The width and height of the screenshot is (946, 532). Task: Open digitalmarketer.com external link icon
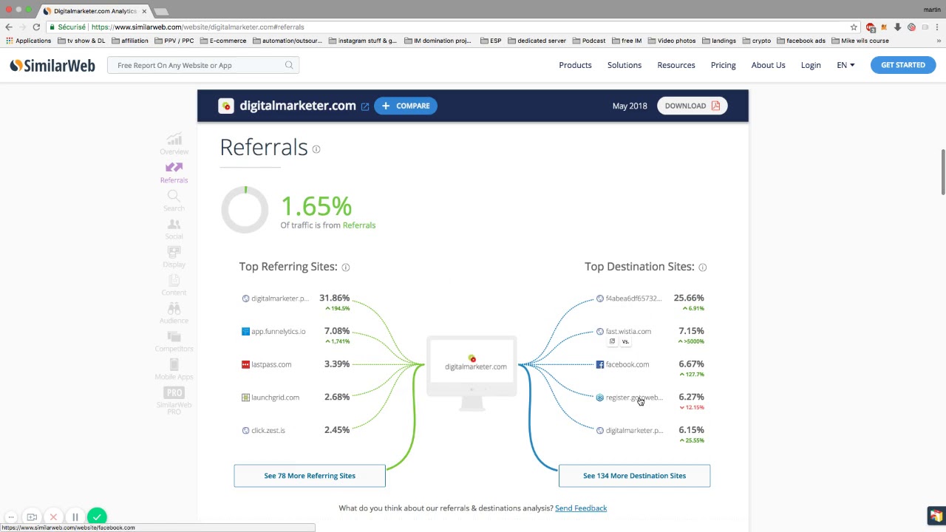coord(365,106)
